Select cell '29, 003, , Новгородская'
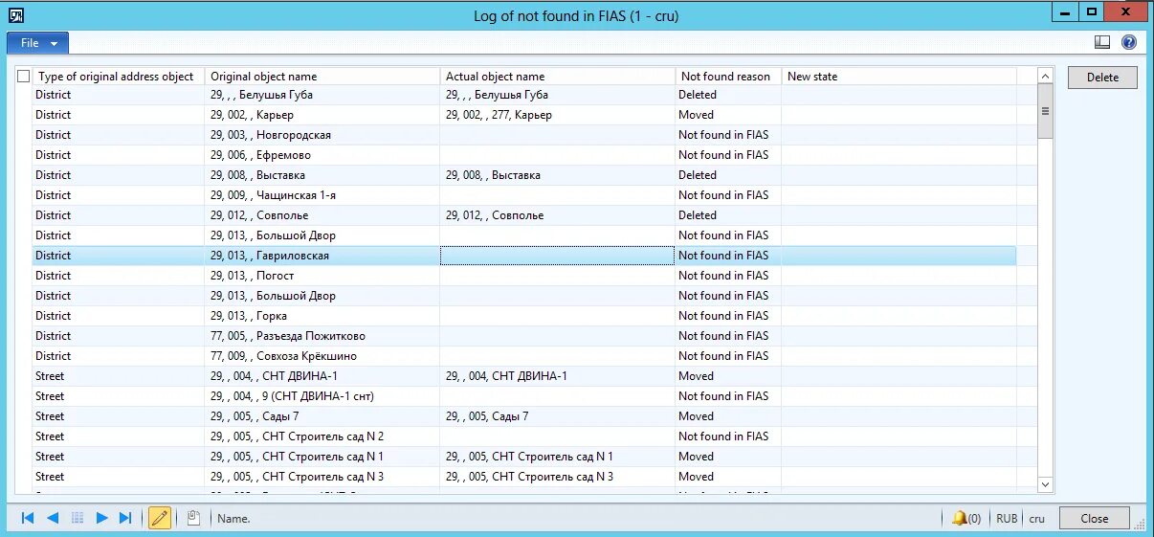This screenshot has height=537, width=1154. pyautogui.click(x=322, y=135)
